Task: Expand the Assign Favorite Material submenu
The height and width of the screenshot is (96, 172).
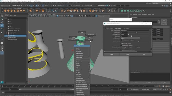Action: [82, 85]
